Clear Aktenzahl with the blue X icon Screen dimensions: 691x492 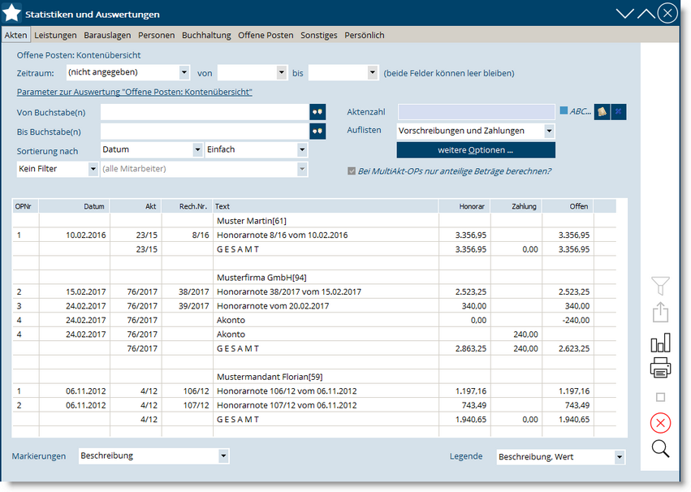pos(618,112)
